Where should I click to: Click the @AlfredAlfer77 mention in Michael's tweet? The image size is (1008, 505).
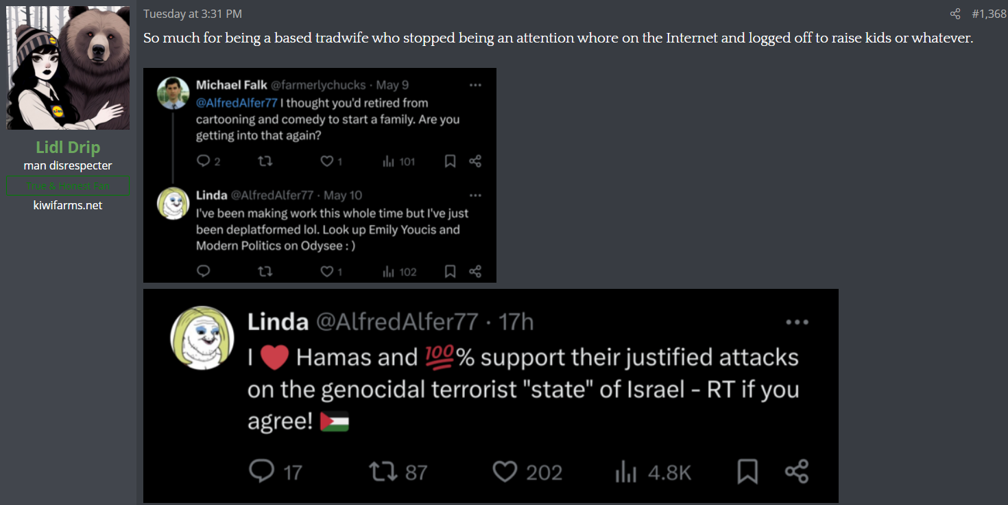[x=237, y=103]
